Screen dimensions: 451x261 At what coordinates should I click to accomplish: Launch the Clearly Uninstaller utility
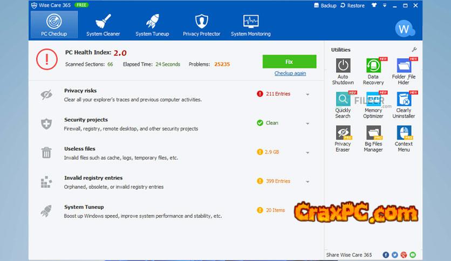[404, 100]
